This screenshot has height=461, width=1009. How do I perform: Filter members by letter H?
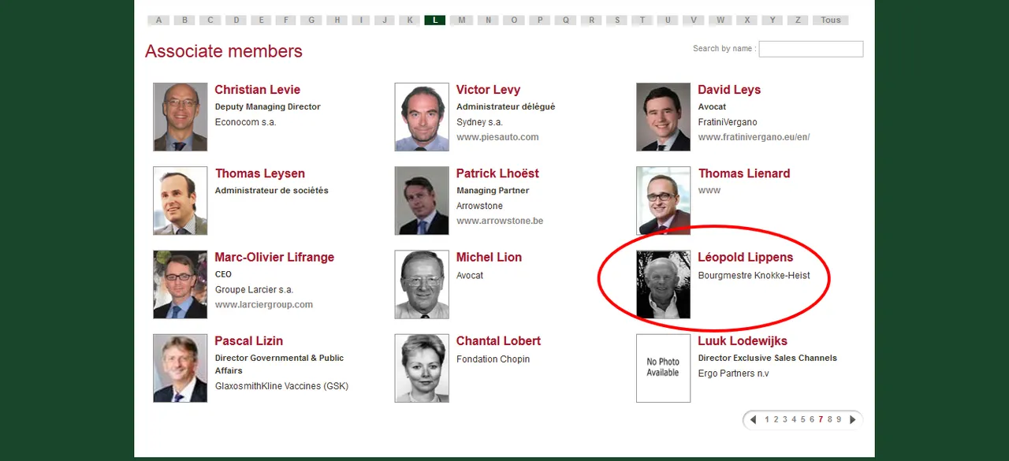click(337, 20)
